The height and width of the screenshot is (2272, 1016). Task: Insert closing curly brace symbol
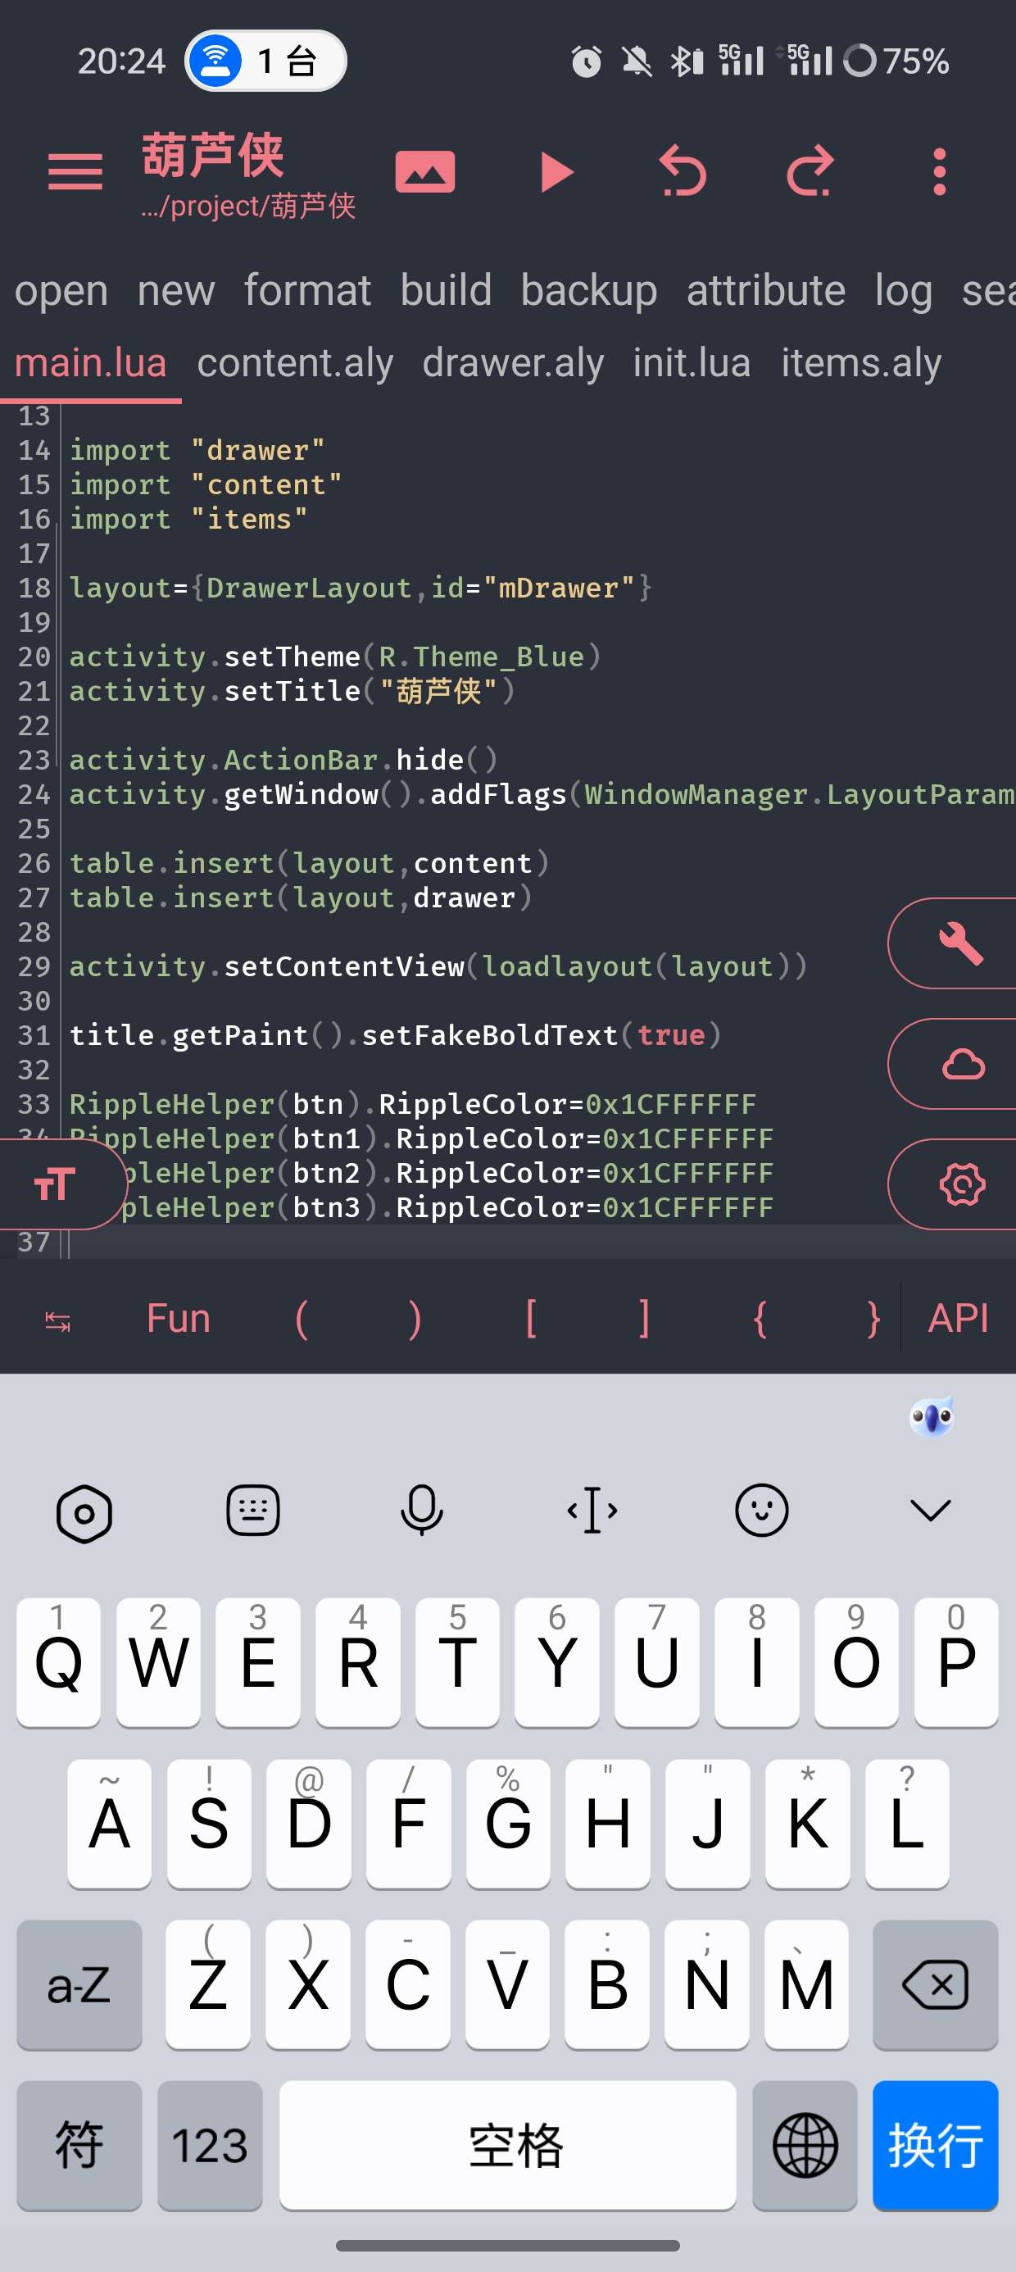click(873, 1320)
